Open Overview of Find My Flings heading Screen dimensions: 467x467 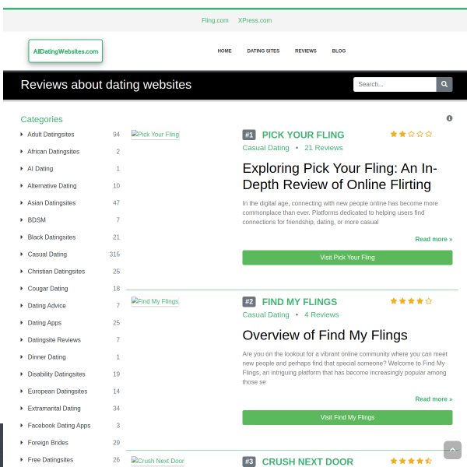(x=325, y=335)
